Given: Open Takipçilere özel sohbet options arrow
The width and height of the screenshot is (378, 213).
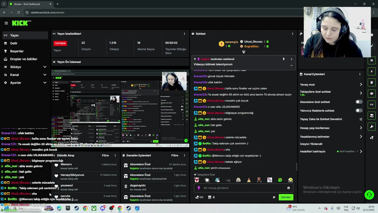Looking at the screenshot, I should 361,93.
